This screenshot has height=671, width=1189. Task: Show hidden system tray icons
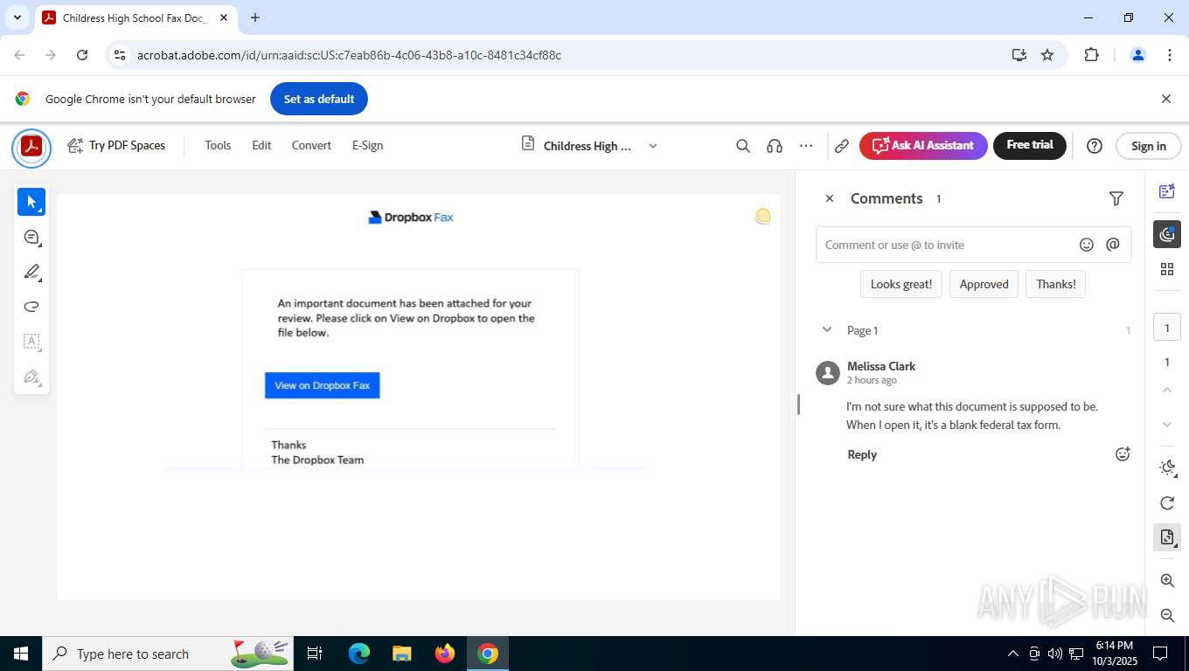pyautogui.click(x=1013, y=654)
